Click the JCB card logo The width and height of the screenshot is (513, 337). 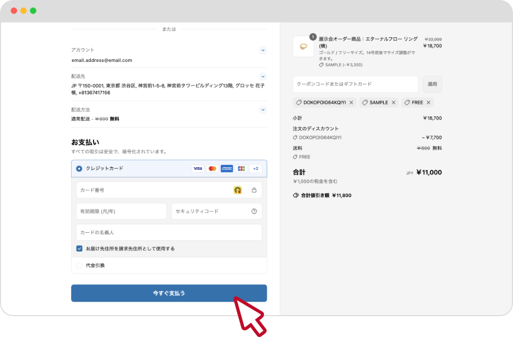(x=241, y=169)
